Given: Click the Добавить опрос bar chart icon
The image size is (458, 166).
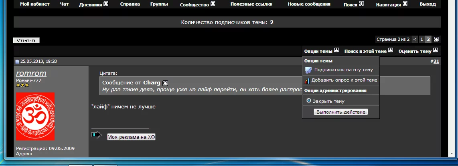Looking at the screenshot, I should [x=307, y=81].
